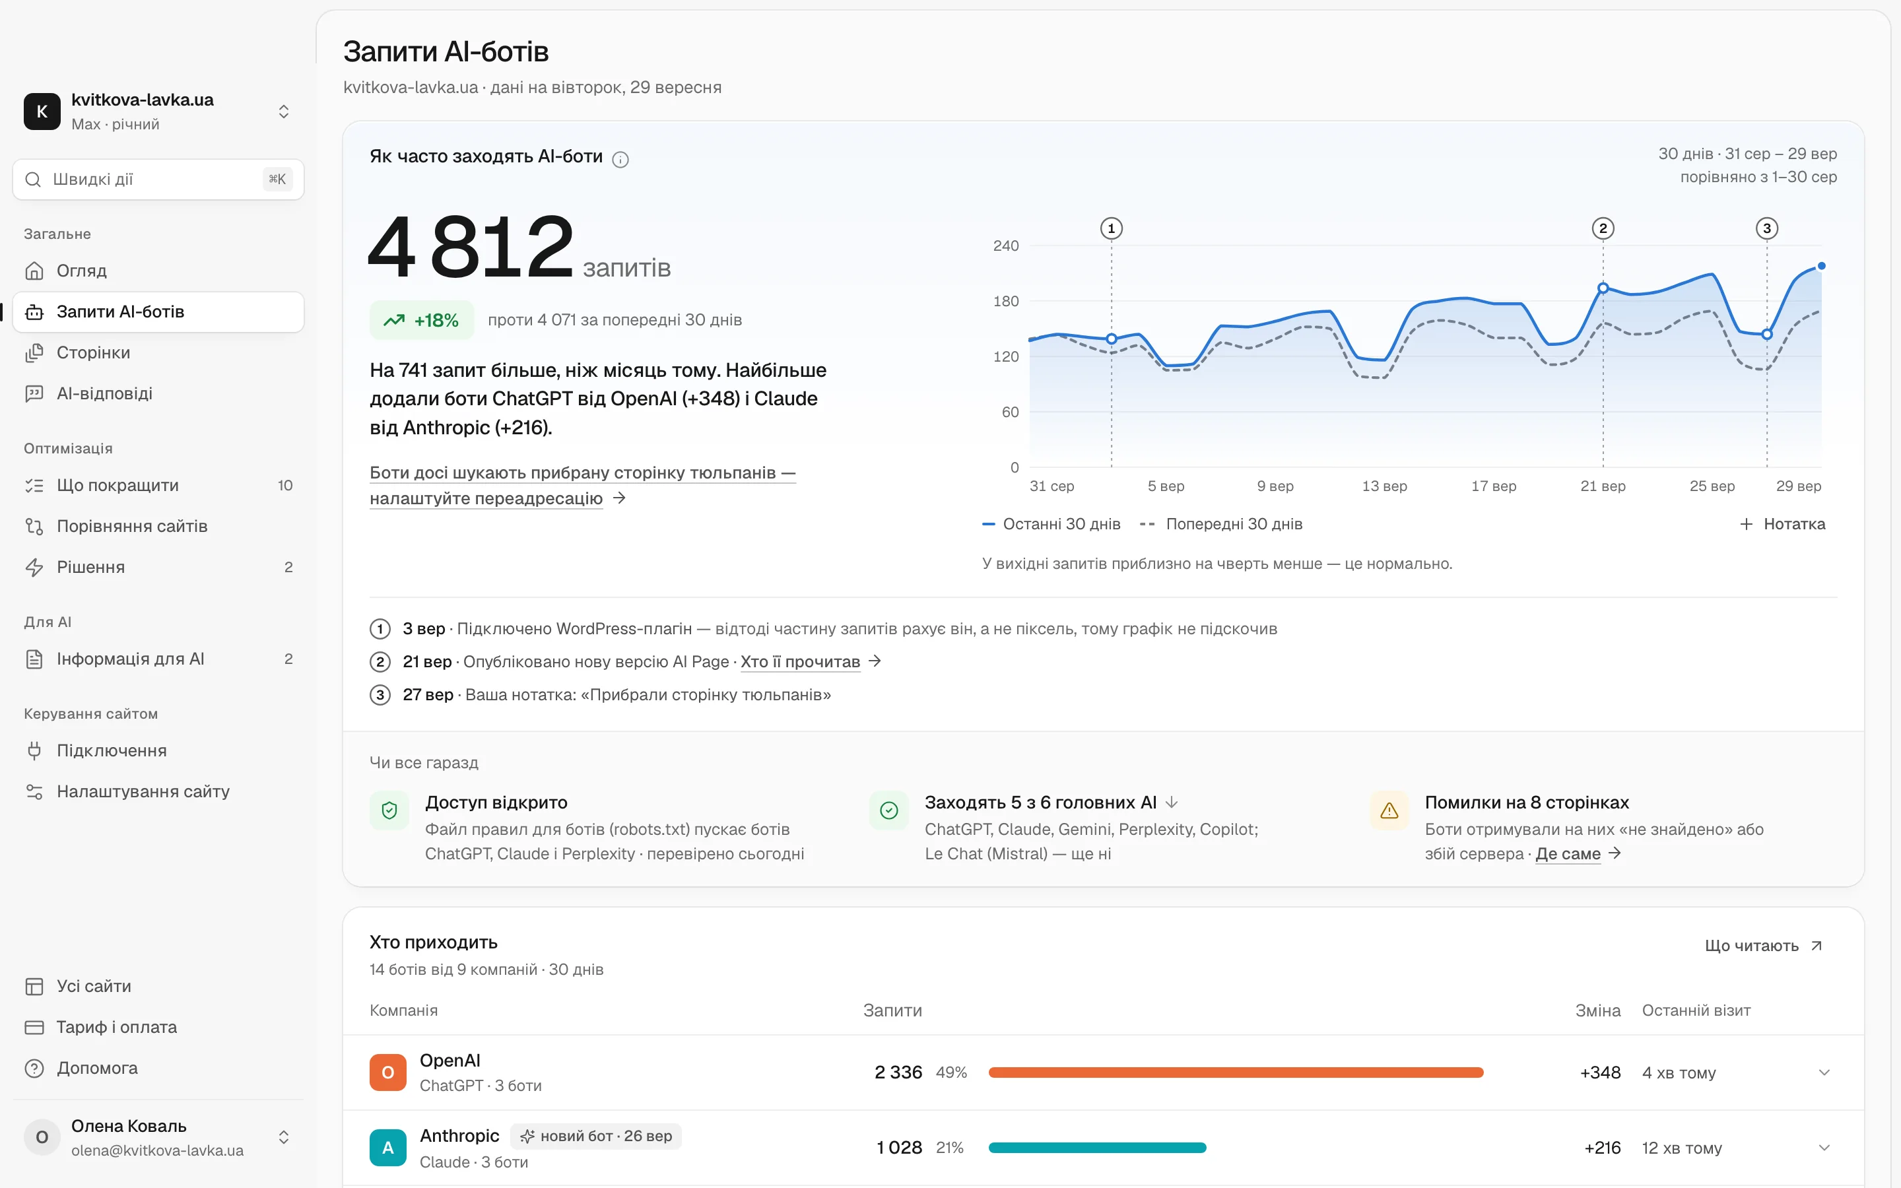This screenshot has width=1901, height=1188.
Task: Expand the Anthropic row chevron
Action: 1825,1148
